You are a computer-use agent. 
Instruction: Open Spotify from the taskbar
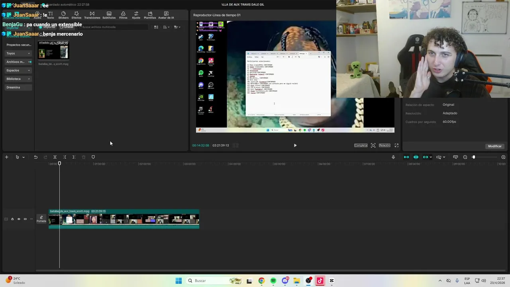(x=273, y=281)
